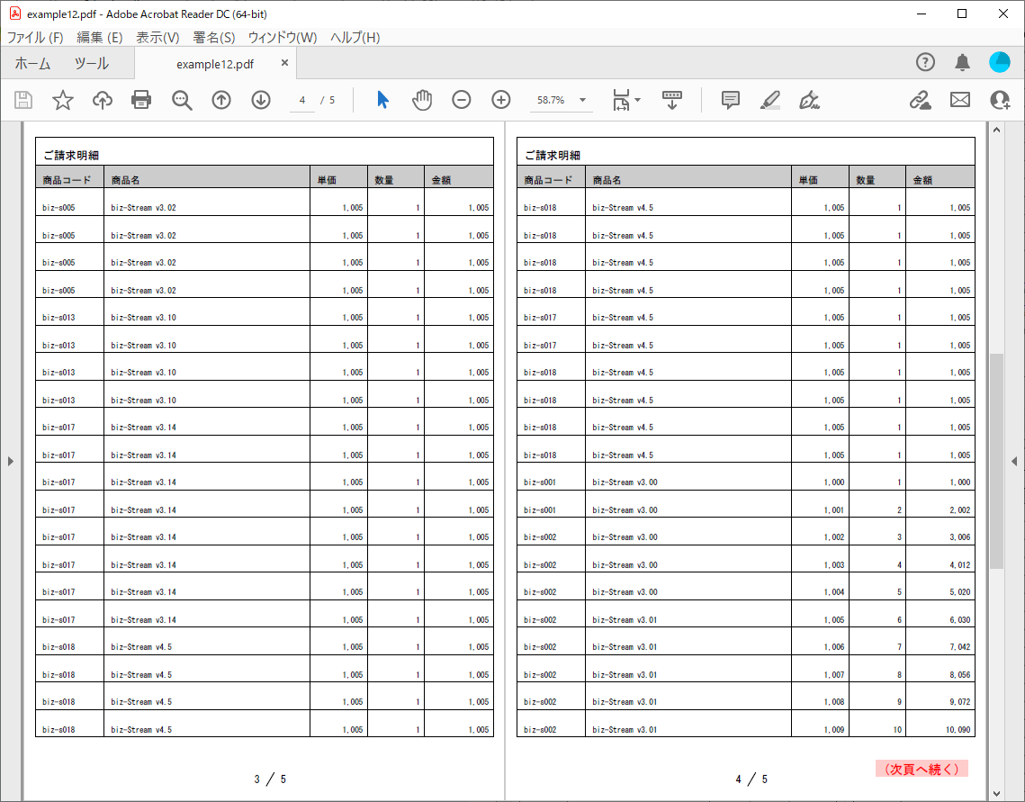Expand the left navigation pane
This screenshot has width=1025, height=802.
11,462
